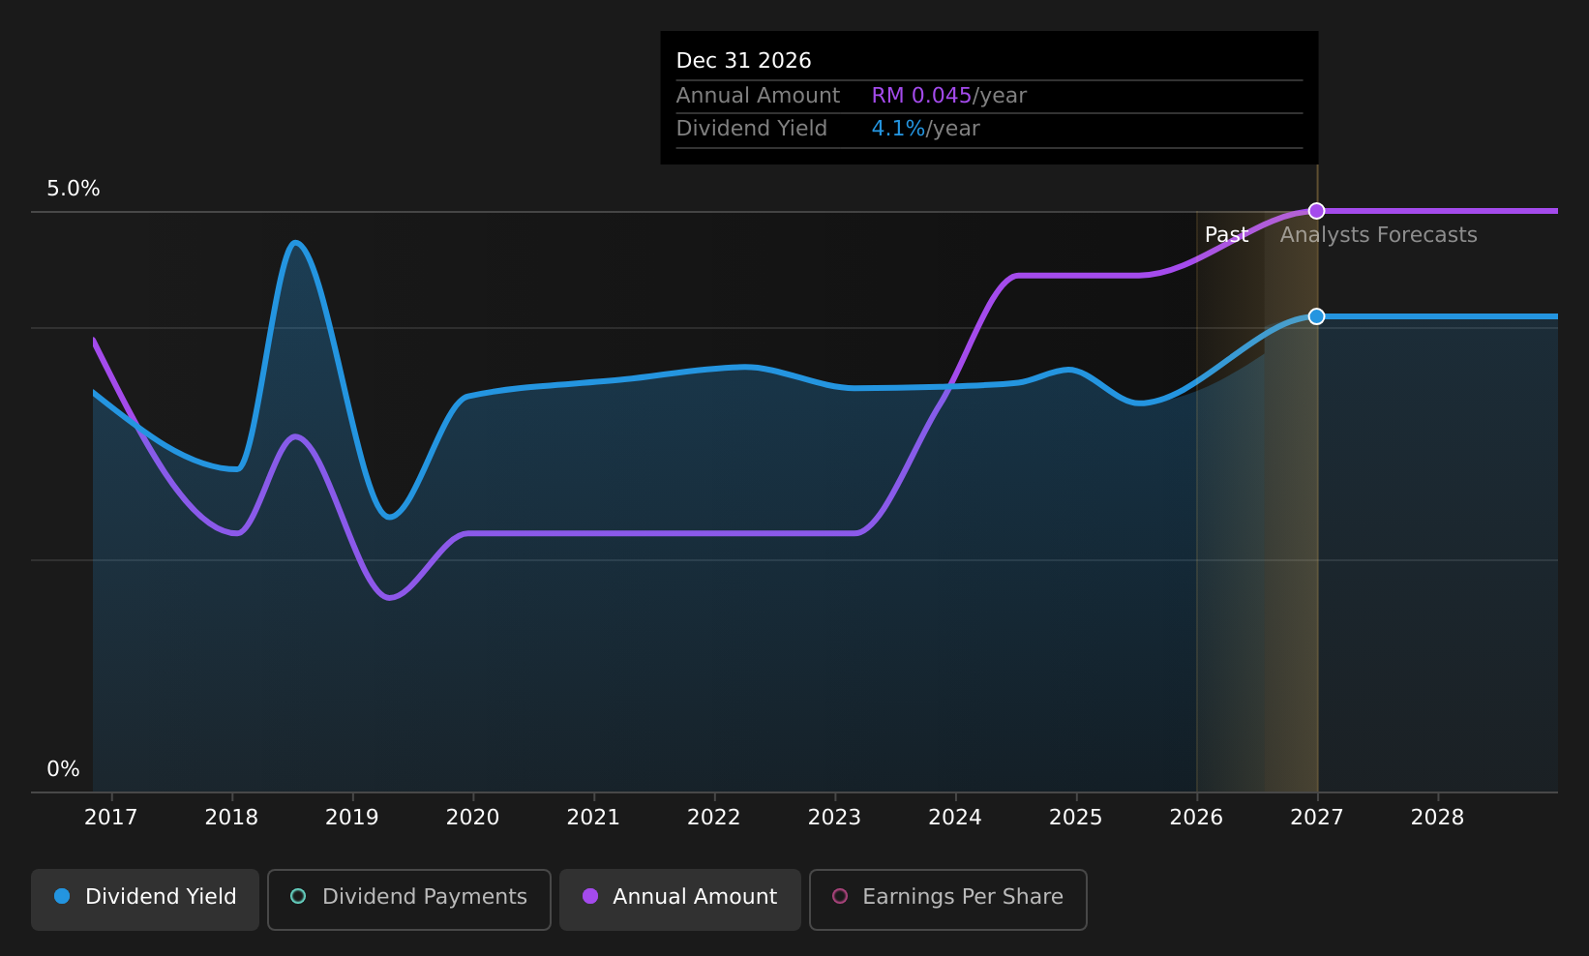Viewport: 1589px width, 956px height.
Task: Click the 2017 x-axis label
Action: pos(111,818)
